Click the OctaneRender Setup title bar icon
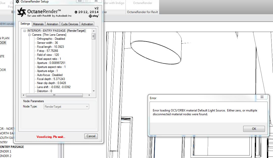 point(17,2)
